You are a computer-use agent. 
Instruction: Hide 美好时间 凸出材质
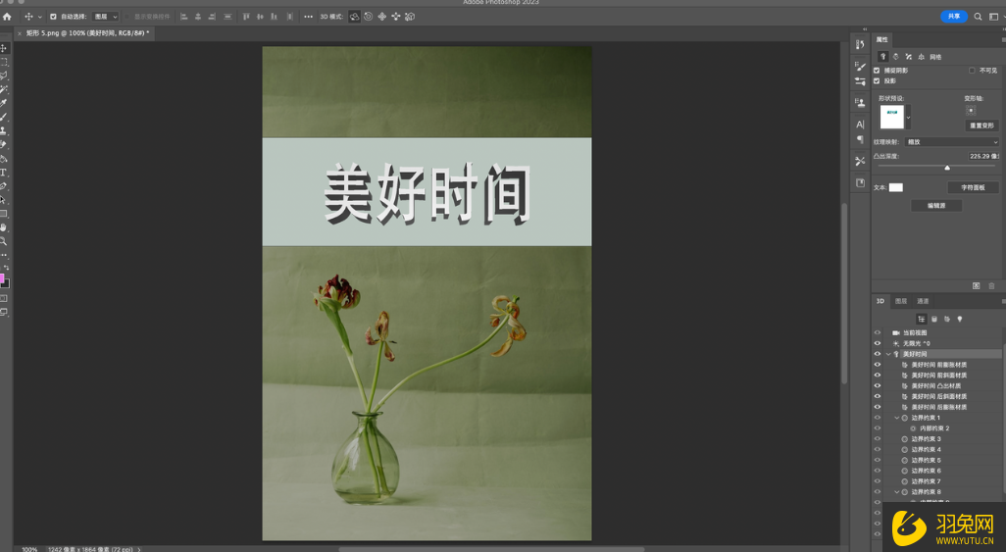877,385
